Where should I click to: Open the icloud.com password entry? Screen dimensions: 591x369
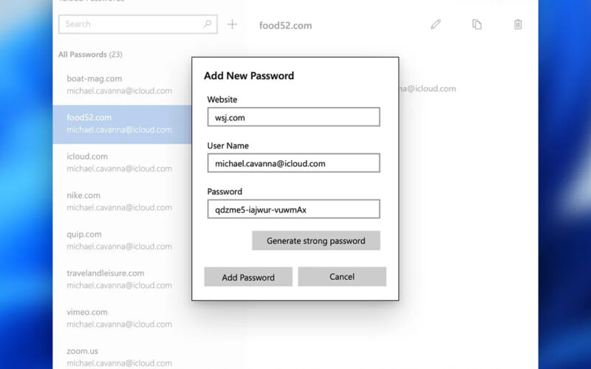(122, 162)
